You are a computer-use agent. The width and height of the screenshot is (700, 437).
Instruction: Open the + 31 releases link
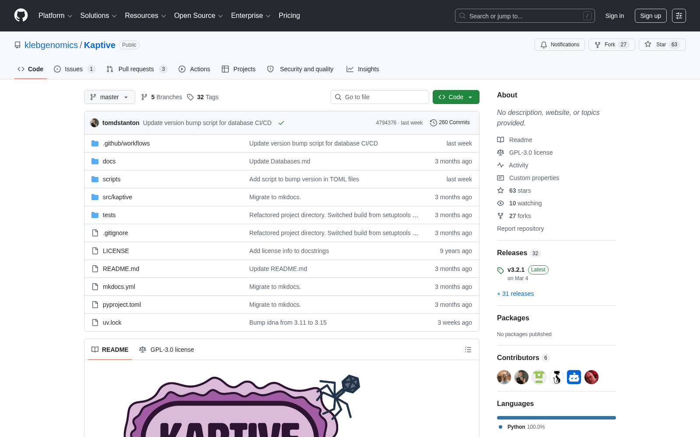(515, 294)
